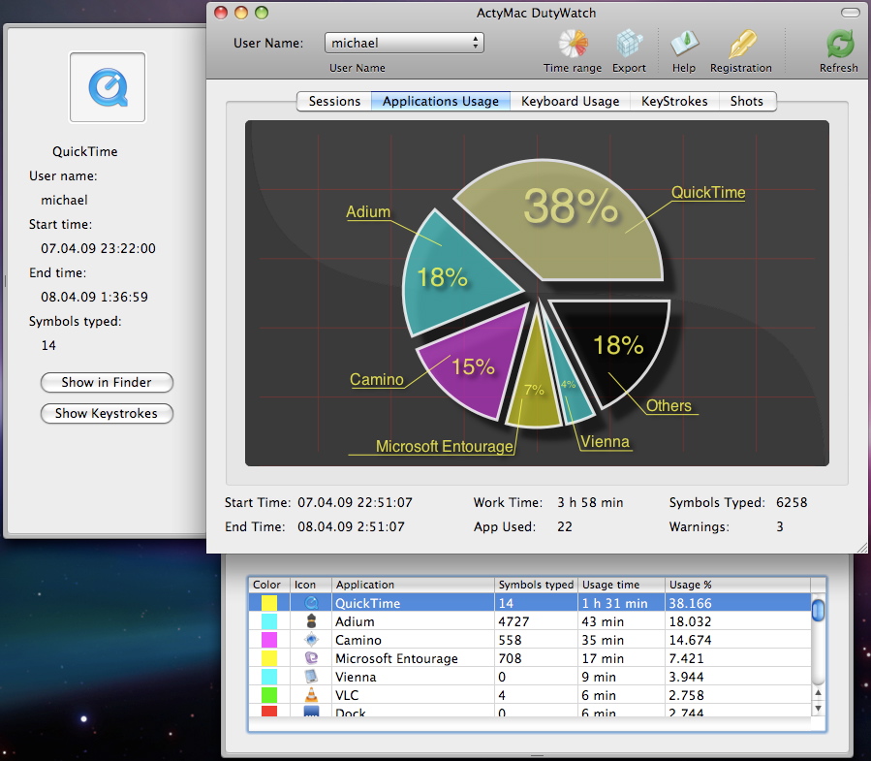Select the Applications Usage tab

tap(441, 101)
